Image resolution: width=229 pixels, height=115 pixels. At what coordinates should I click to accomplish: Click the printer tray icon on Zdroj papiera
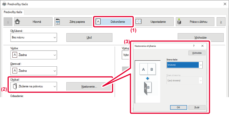coord(58,22)
